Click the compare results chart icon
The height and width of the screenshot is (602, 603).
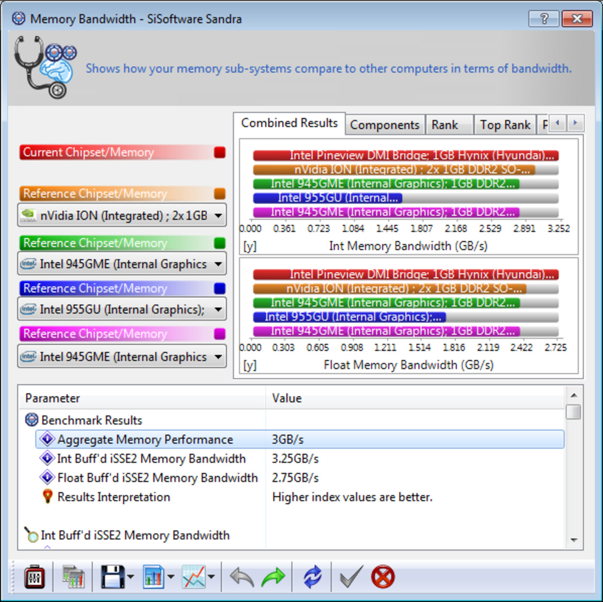point(73,577)
